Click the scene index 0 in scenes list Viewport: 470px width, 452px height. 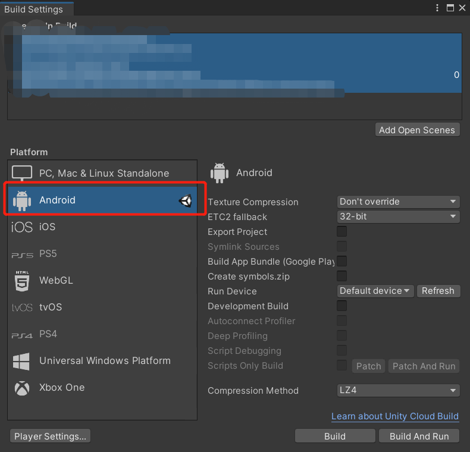click(456, 74)
